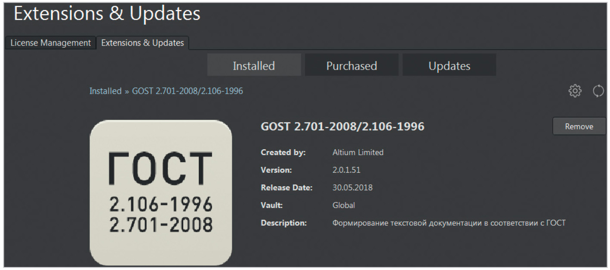This screenshot has height=270, width=610.
Task: Click the Release Date label
Action: click(286, 187)
